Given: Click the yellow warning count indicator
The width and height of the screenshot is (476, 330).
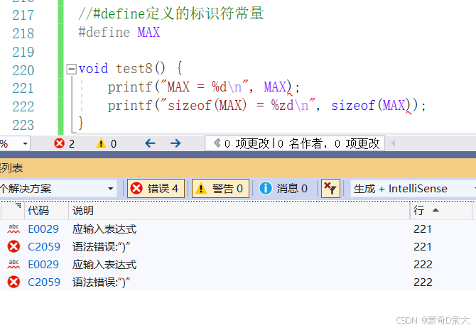Looking at the screenshot, I should coord(107,143).
